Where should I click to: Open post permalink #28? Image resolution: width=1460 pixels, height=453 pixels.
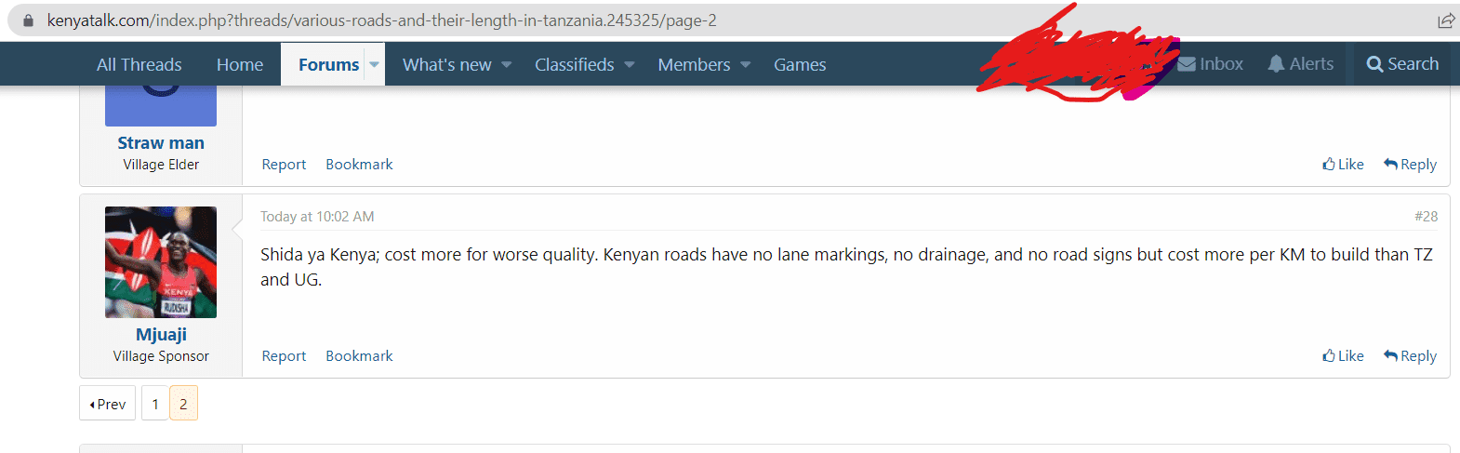tap(1426, 217)
